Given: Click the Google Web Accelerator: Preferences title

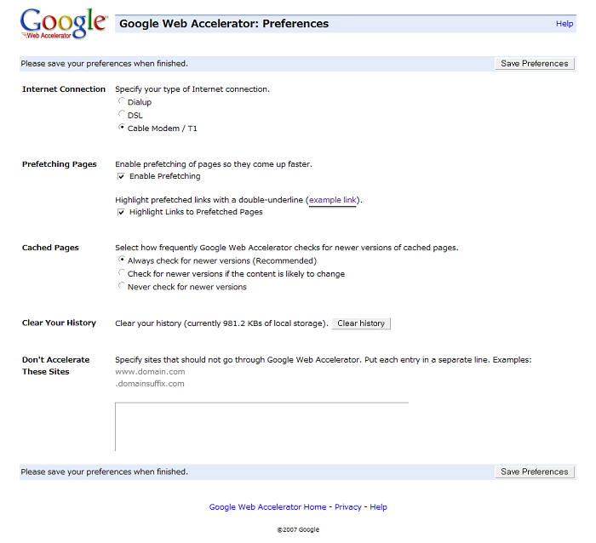Looking at the screenshot, I should pos(224,24).
